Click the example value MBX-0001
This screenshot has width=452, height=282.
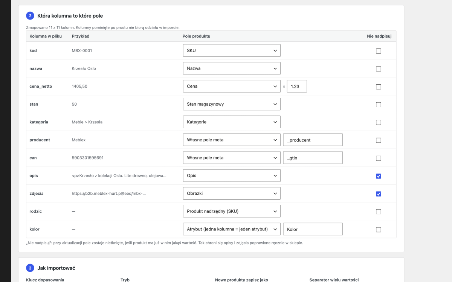82,50
